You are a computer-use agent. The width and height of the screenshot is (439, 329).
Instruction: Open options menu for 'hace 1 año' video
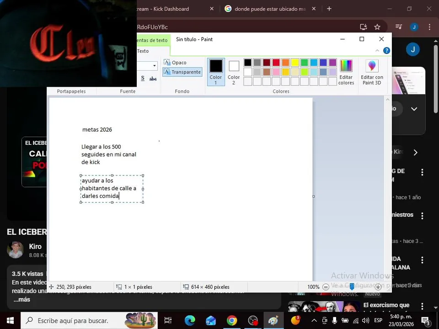(422, 172)
